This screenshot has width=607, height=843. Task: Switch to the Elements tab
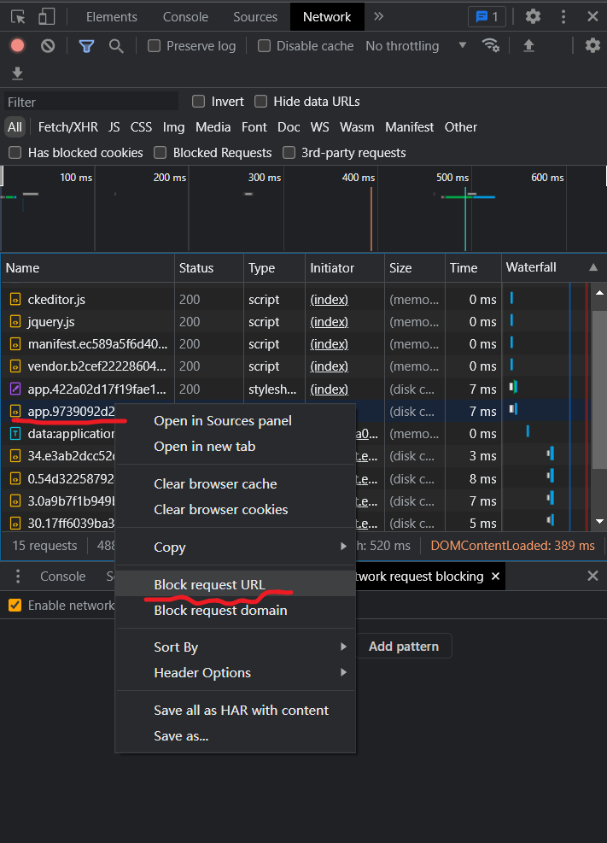112,17
